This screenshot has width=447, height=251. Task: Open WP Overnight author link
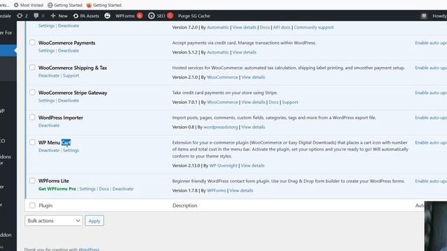coord(223,165)
